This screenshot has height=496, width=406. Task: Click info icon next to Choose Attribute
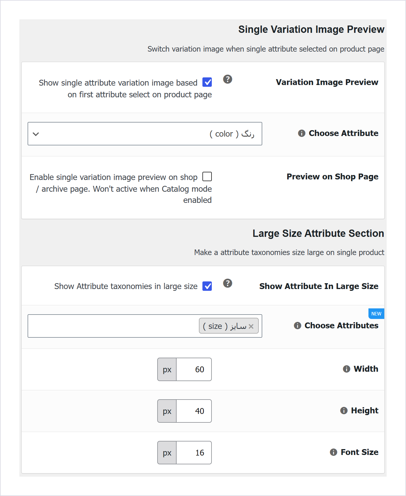(x=302, y=133)
